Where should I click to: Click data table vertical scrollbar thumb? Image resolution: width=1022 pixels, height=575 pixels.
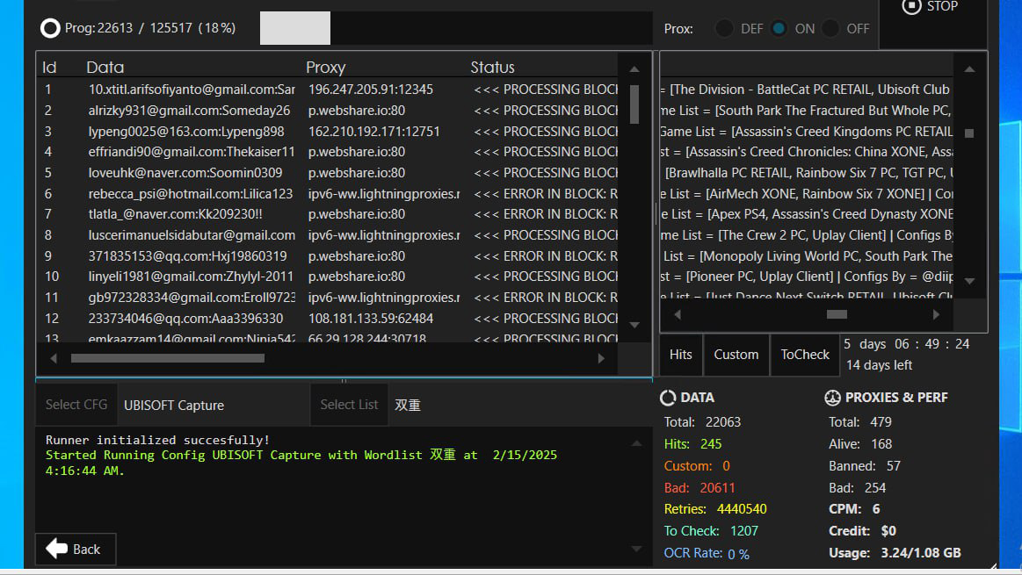coord(634,104)
